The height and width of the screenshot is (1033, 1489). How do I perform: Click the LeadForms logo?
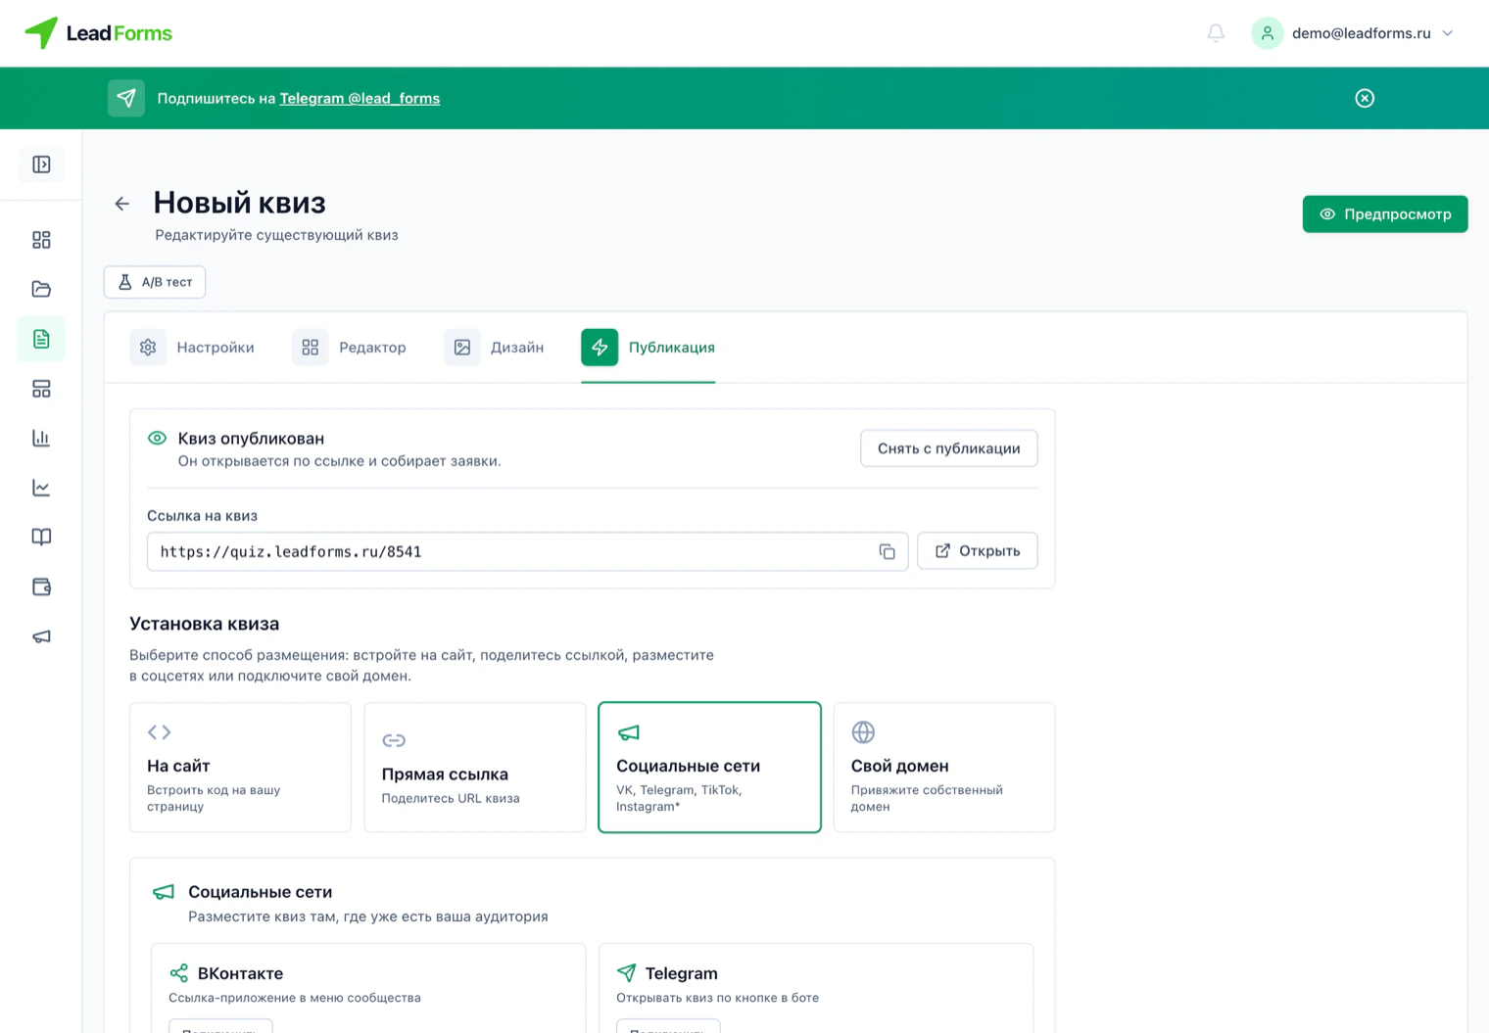[98, 33]
